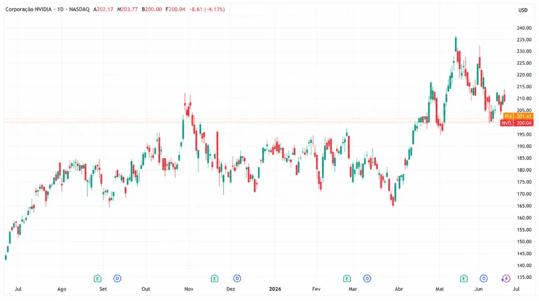Image resolution: width=539 pixels, height=301 pixels.
Task: Click the A202.17 open value
Action: tap(104, 9)
